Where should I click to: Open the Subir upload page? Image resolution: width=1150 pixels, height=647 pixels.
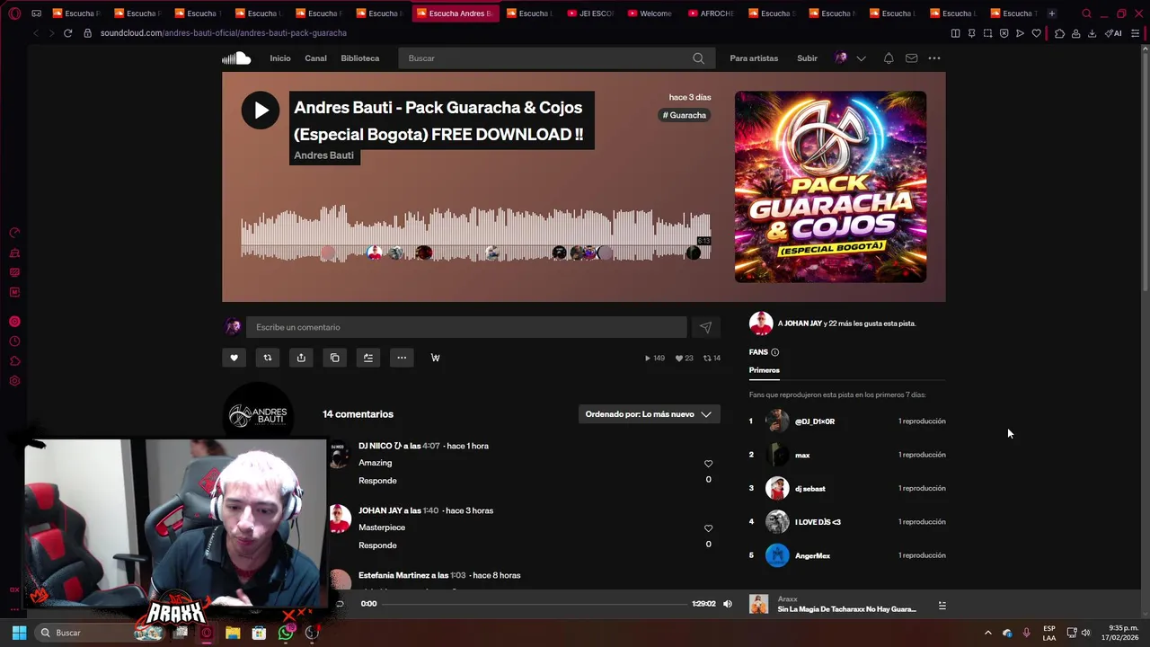[807, 58]
